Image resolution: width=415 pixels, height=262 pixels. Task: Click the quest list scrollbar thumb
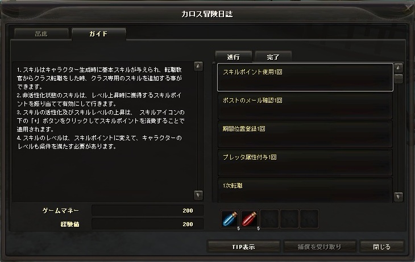[x=399, y=78]
